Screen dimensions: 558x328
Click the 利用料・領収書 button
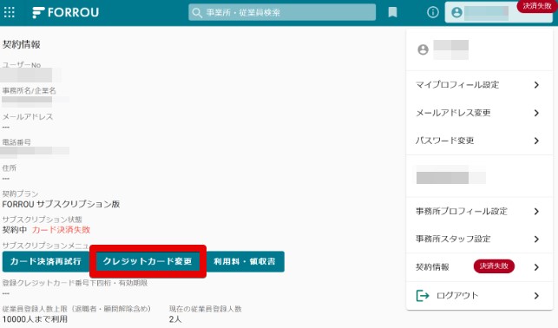(x=245, y=261)
